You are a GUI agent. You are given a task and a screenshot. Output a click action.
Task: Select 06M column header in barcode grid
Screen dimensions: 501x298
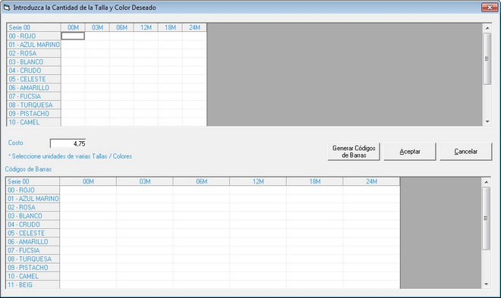pyautogui.click(x=201, y=181)
